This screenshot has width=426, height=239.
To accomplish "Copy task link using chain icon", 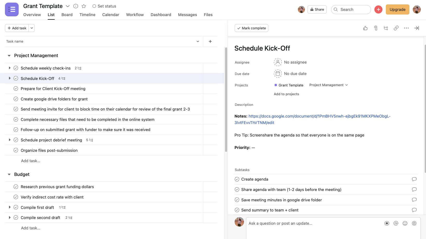I will (396, 28).
